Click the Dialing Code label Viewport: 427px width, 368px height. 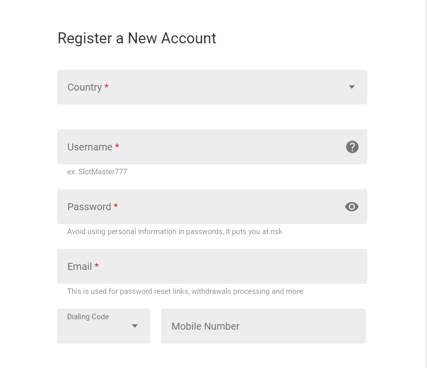88,317
